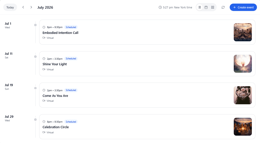Click the Jul 1 date label
Viewport: 260px width, 143px height.
point(8,23)
